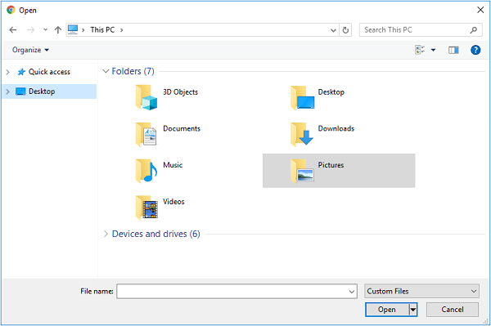Screen dimensions: 491x326
Task: Open the Open button split arrow
Action: (x=413, y=310)
